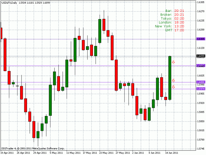Click the 27 May 2011 date label
Image resolution: width=206 pixels, height=155 pixels.
tap(123, 153)
